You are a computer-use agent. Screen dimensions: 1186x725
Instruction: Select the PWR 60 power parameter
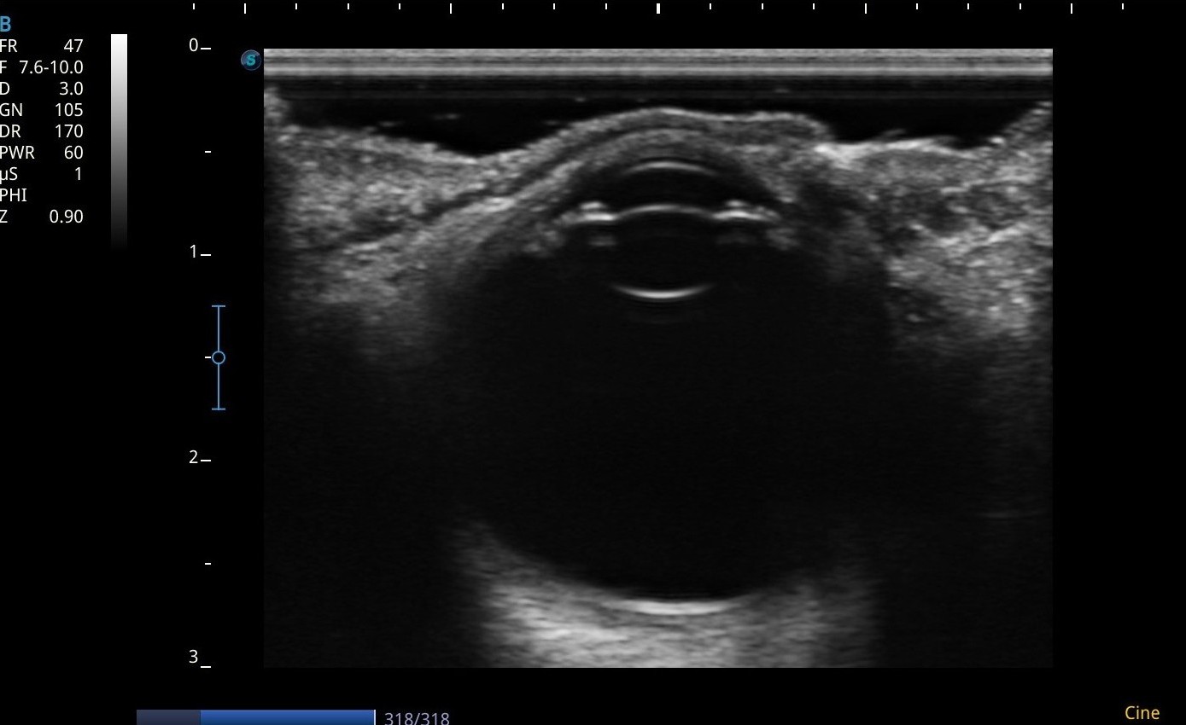(x=42, y=153)
